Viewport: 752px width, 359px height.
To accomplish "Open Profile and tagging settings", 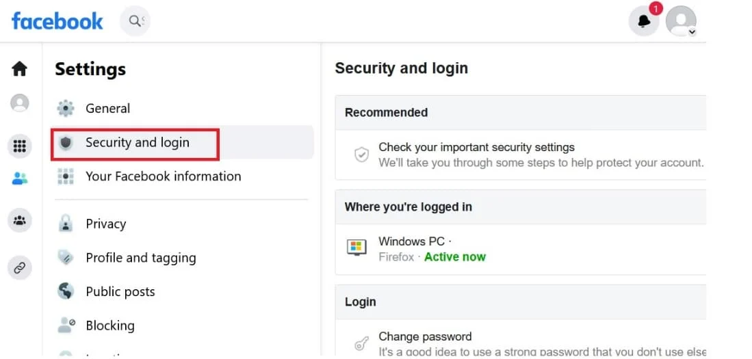I will point(182,258).
